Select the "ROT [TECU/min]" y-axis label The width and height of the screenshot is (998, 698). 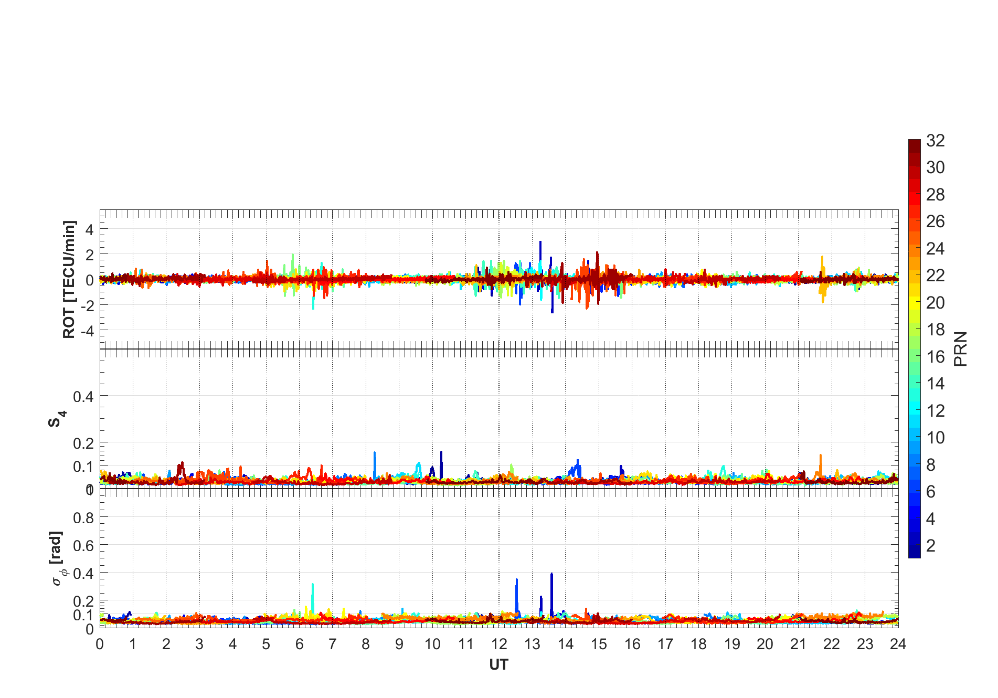point(69,280)
